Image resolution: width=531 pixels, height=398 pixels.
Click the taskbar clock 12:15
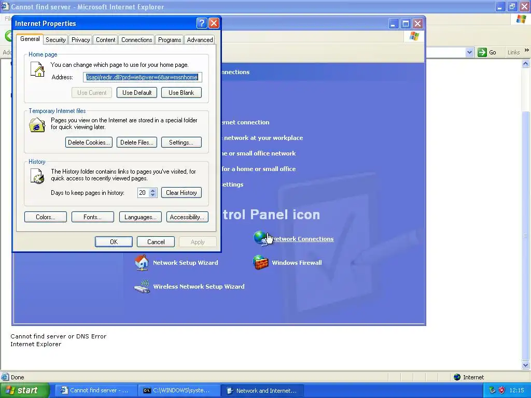517,390
